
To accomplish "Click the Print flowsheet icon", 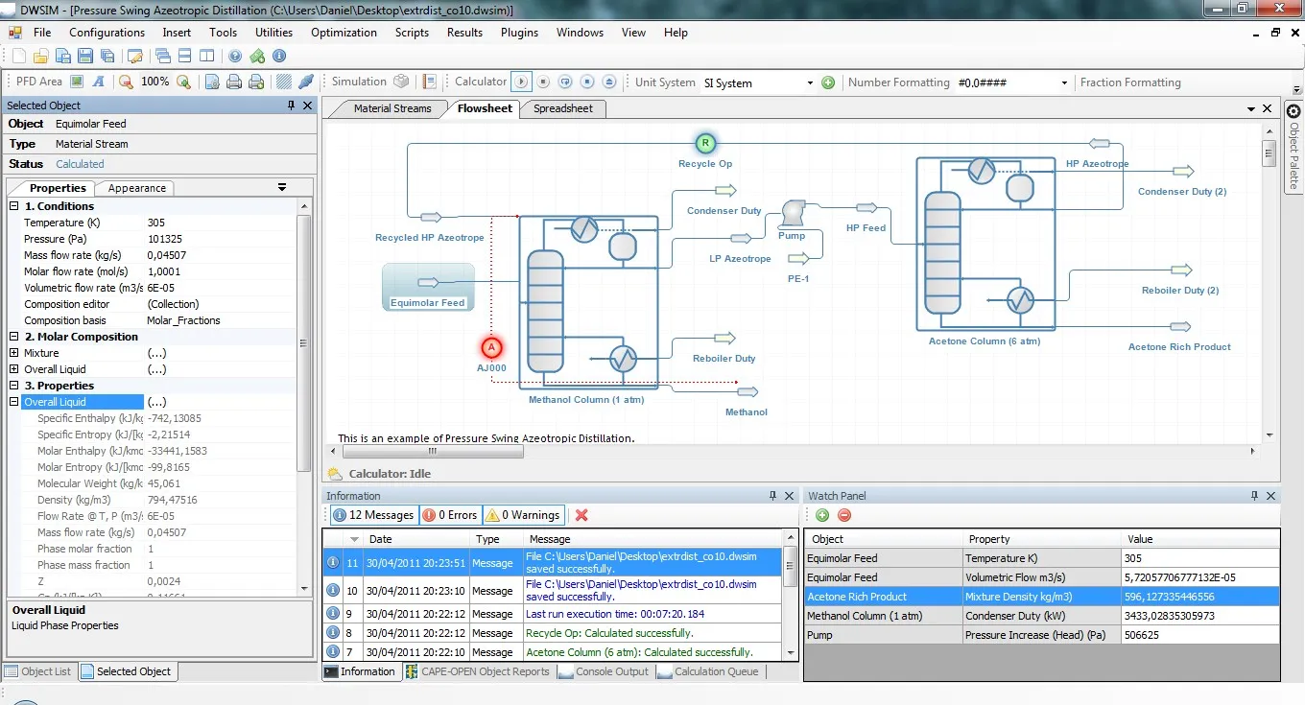I will coord(234,82).
